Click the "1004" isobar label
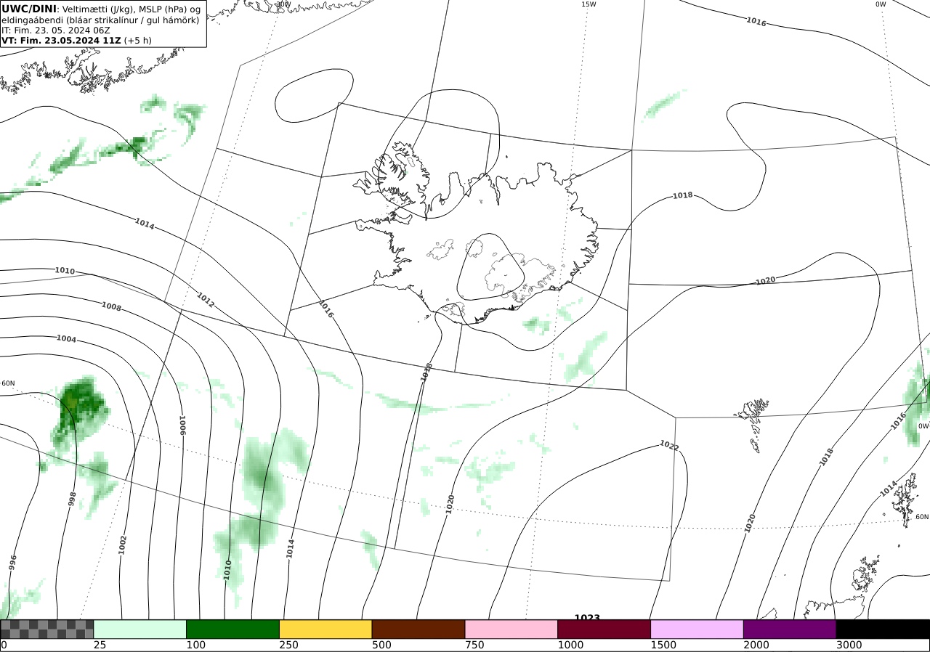 [x=66, y=339]
